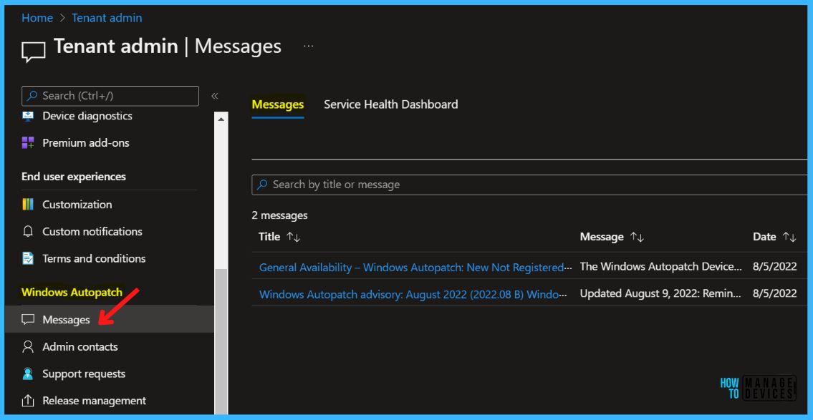Click the Date column header
This screenshot has width=813, height=420.
pyautogui.click(x=764, y=237)
